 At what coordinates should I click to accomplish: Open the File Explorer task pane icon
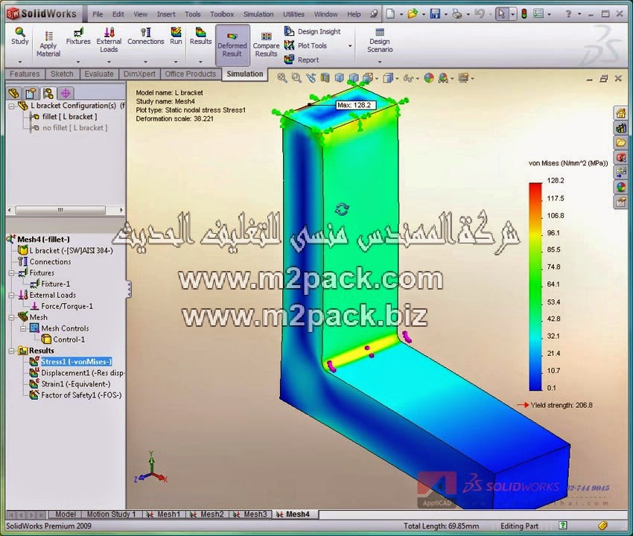620,142
